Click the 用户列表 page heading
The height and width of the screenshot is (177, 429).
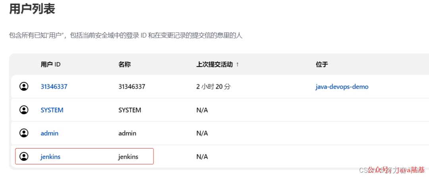click(x=32, y=9)
